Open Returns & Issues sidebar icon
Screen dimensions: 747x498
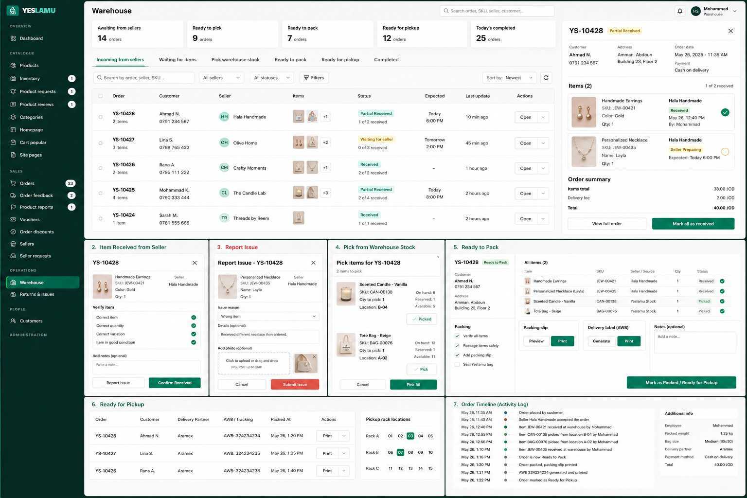coord(13,294)
